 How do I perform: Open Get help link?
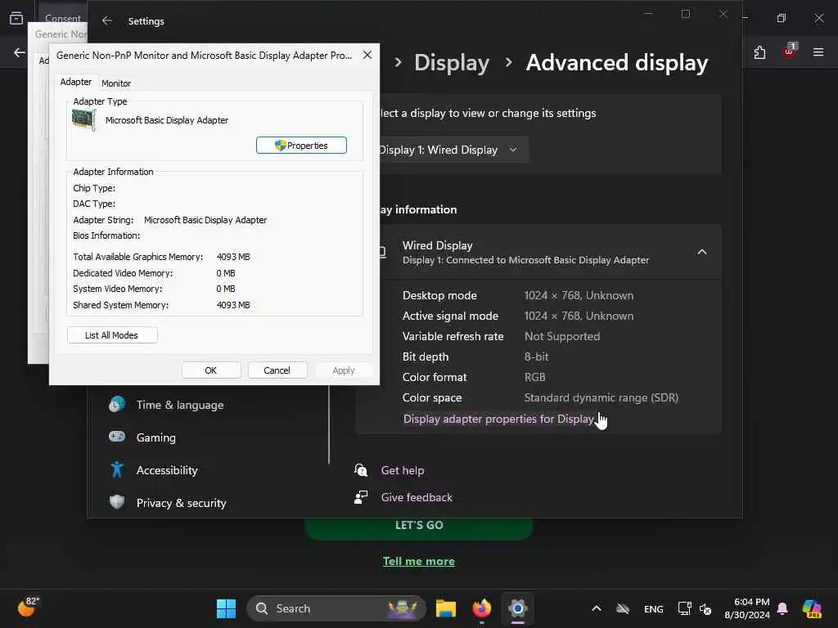click(x=403, y=470)
